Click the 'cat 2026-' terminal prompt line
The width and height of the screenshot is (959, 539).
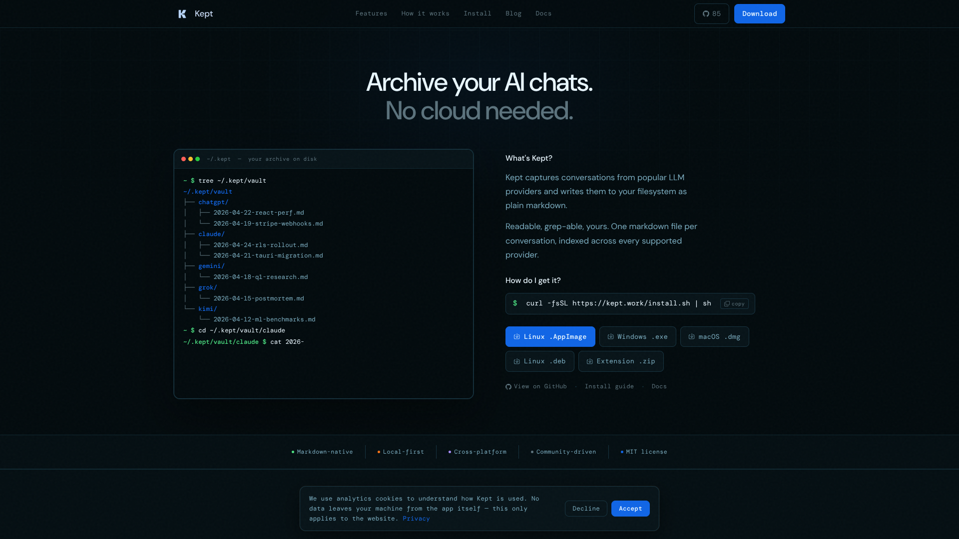pyautogui.click(x=244, y=342)
